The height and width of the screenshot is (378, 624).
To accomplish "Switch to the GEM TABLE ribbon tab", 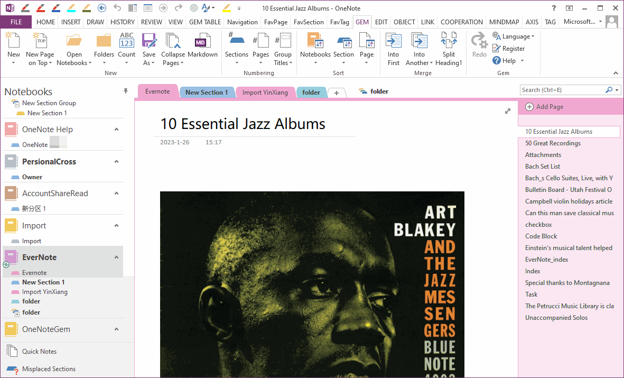I will 205,22.
